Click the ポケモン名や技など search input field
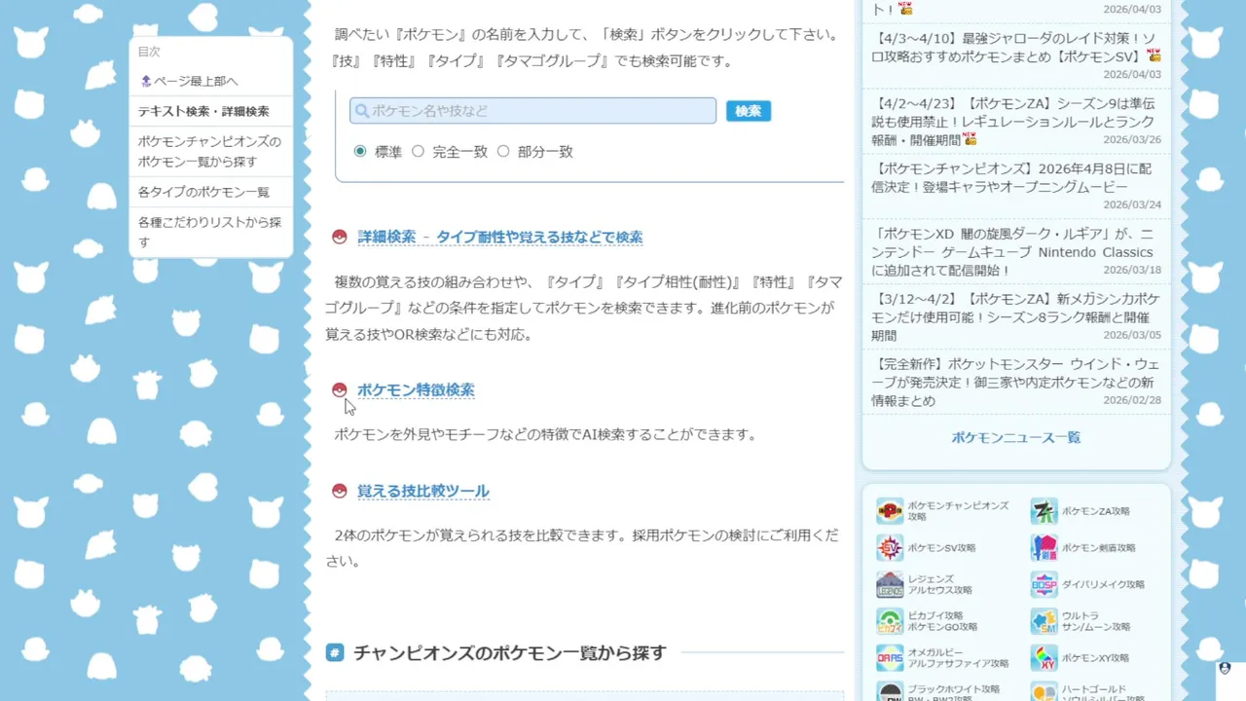 coord(532,111)
